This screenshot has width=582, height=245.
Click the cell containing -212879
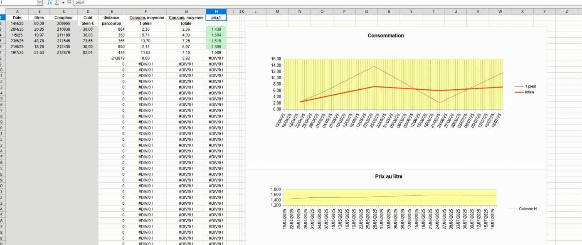click(x=112, y=59)
